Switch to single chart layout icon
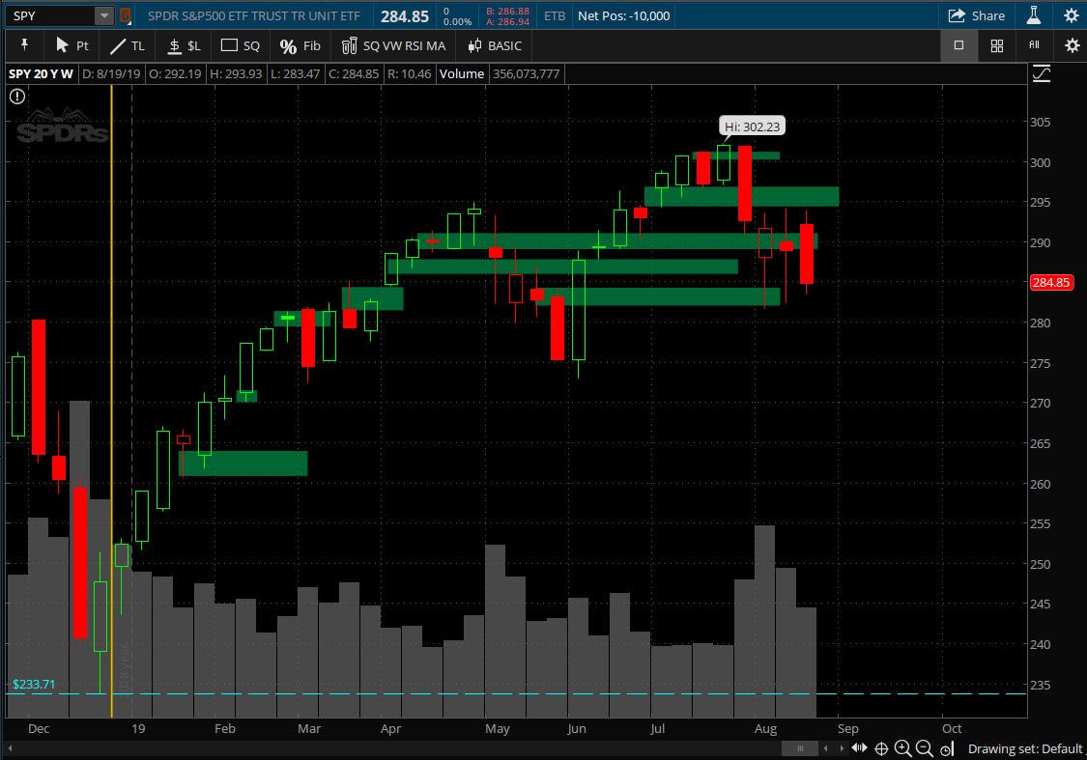Image resolution: width=1087 pixels, height=760 pixels. tap(958, 45)
